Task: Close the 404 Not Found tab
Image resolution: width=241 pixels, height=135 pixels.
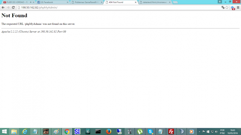Action: 136,2
